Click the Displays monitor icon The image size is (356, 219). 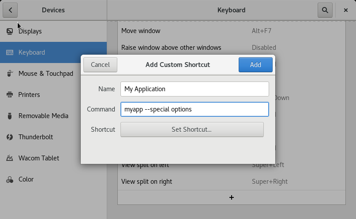point(10,31)
